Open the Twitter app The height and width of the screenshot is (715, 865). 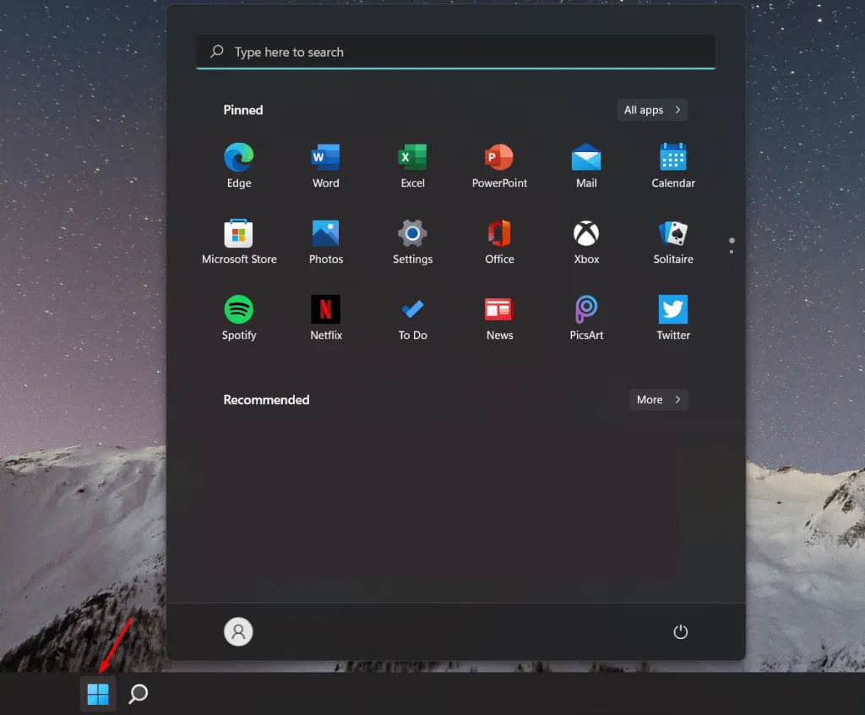pyautogui.click(x=673, y=318)
